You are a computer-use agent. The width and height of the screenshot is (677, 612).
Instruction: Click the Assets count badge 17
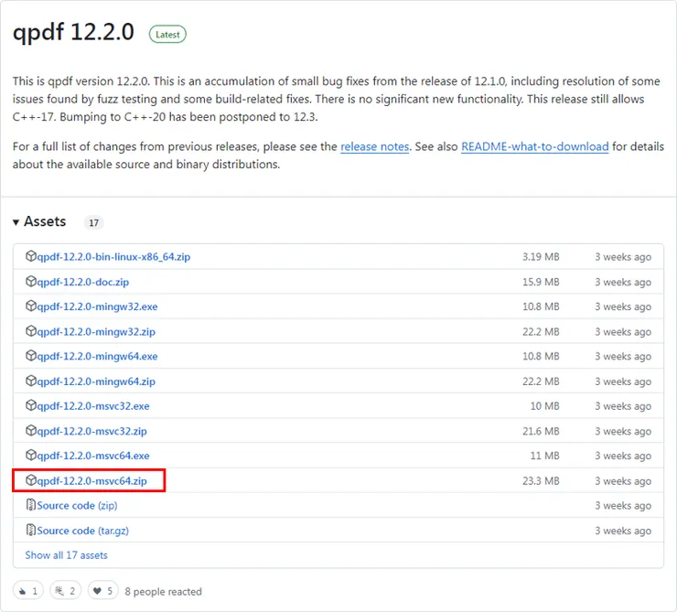[x=93, y=222]
